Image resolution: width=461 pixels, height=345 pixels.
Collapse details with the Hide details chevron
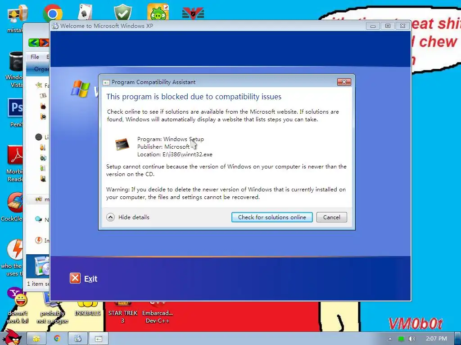tap(111, 217)
